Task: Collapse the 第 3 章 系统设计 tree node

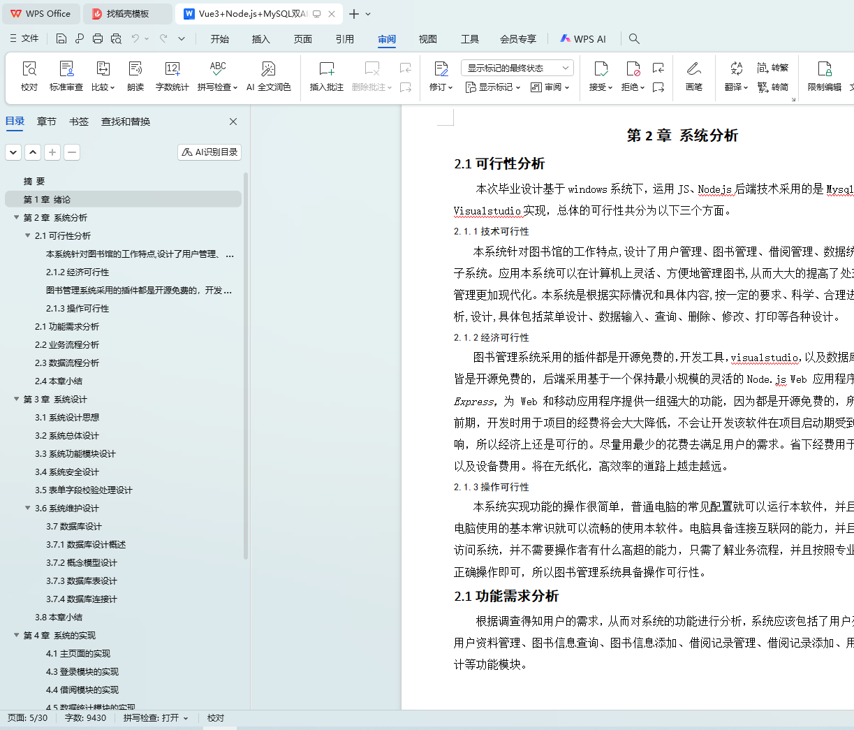Action: coord(16,399)
